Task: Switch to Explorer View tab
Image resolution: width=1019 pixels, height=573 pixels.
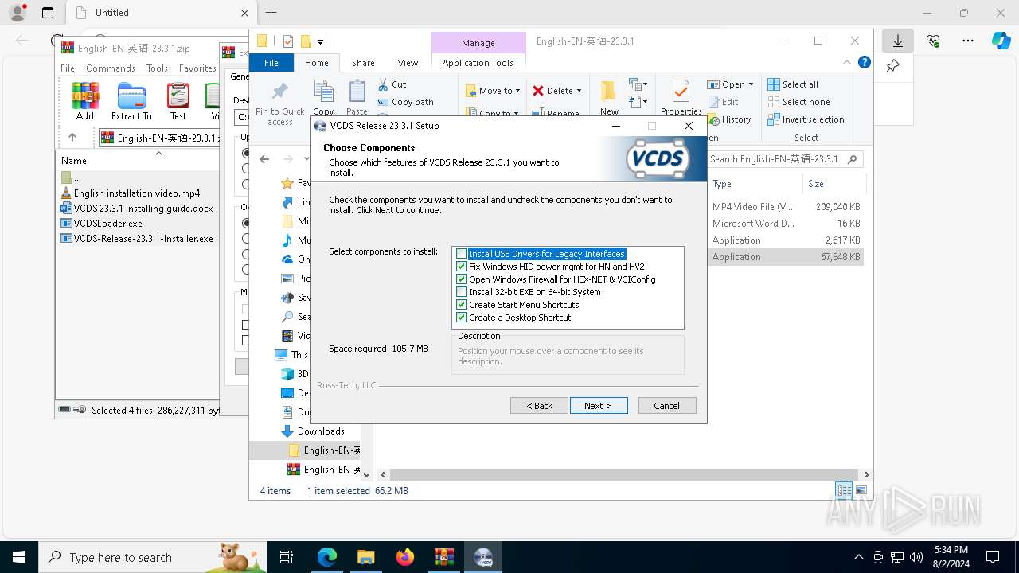Action: click(408, 63)
